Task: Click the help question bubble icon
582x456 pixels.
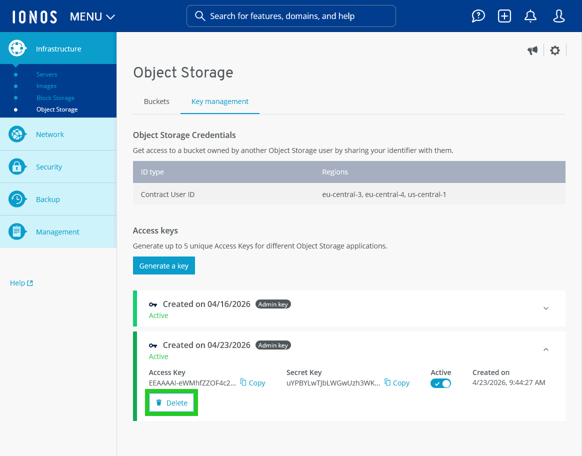Action: tap(478, 16)
